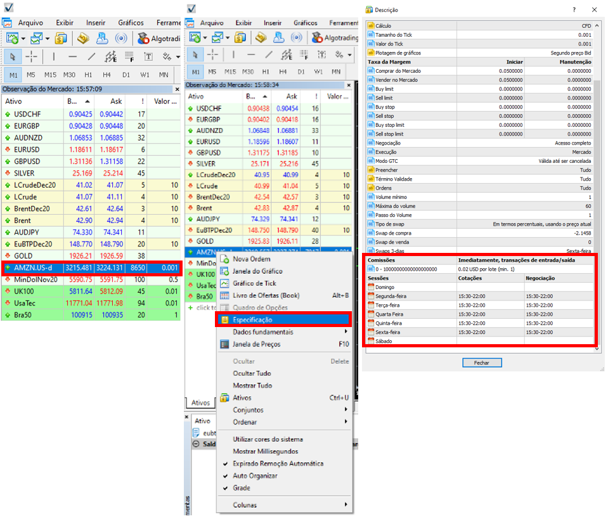Click New Chart icon in the 15:58:34 window

click(x=195, y=37)
